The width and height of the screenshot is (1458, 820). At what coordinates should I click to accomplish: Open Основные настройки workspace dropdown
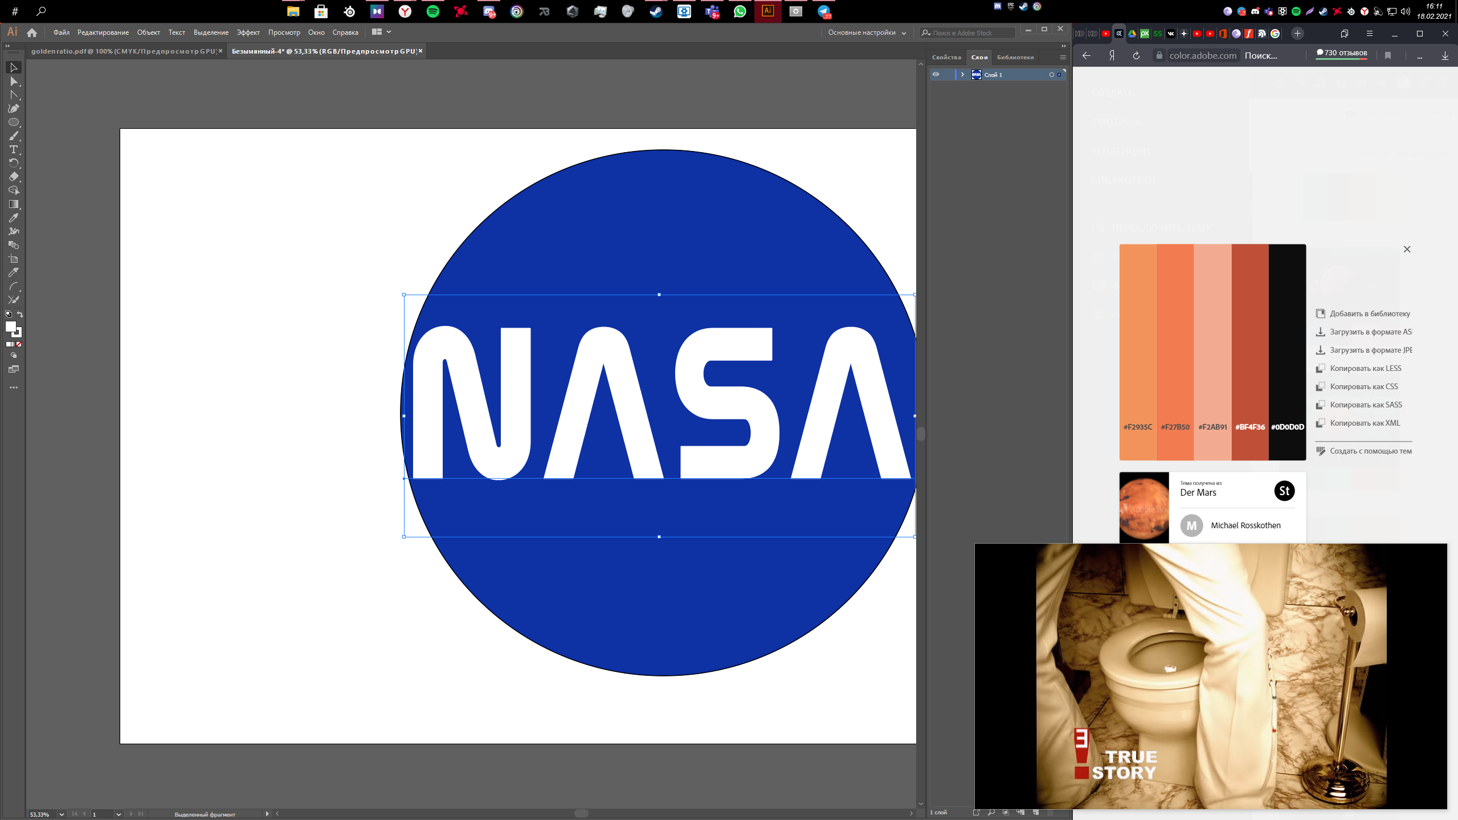(x=867, y=32)
